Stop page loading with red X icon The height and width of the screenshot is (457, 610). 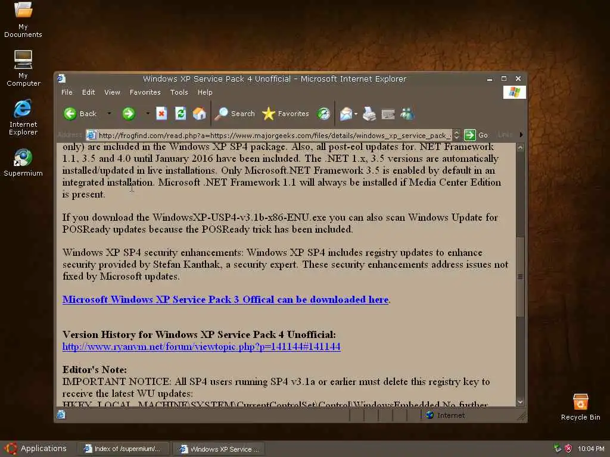point(161,114)
